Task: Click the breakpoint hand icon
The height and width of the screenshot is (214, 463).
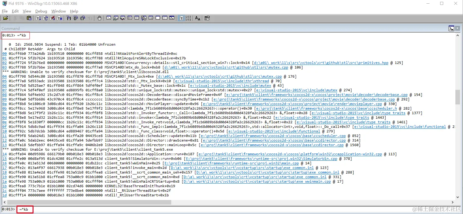Action: (x=99, y=18)
